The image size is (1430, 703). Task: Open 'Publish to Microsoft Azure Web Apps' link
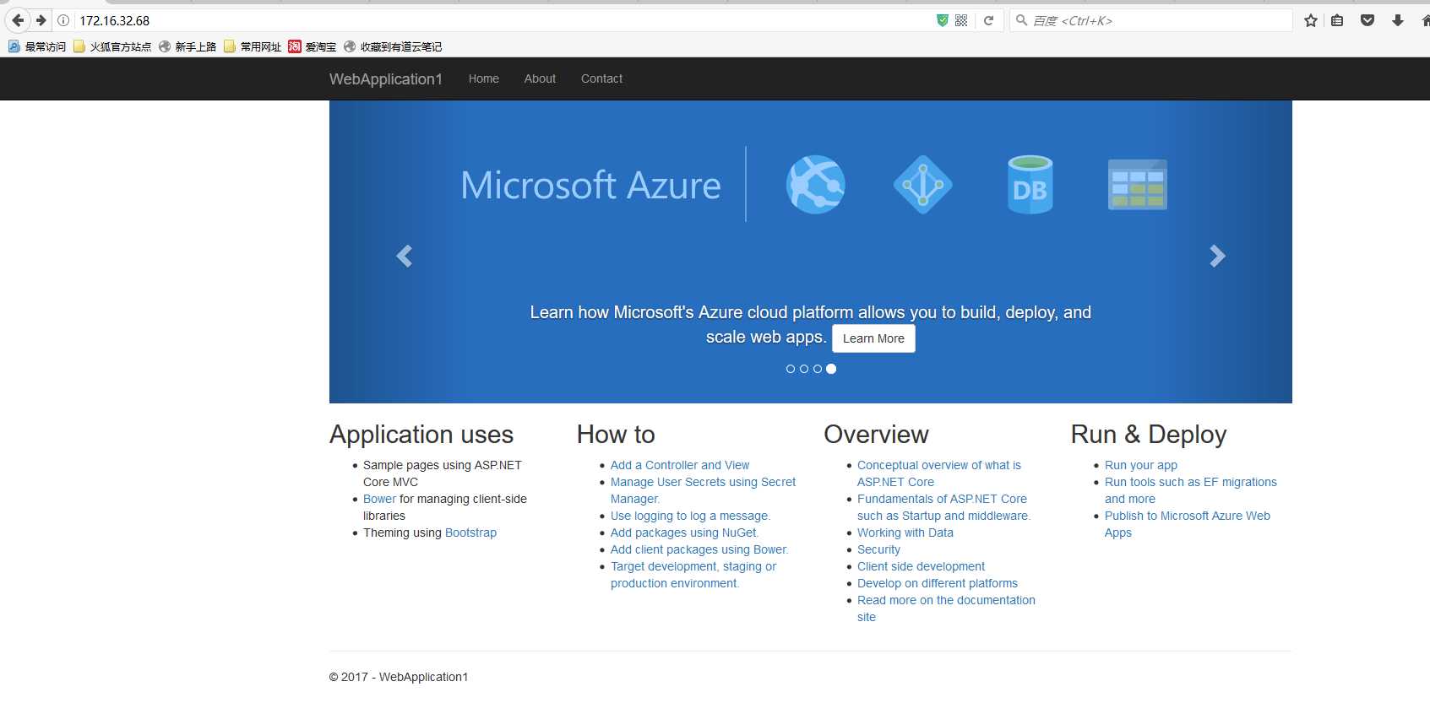pos(1188,524)
